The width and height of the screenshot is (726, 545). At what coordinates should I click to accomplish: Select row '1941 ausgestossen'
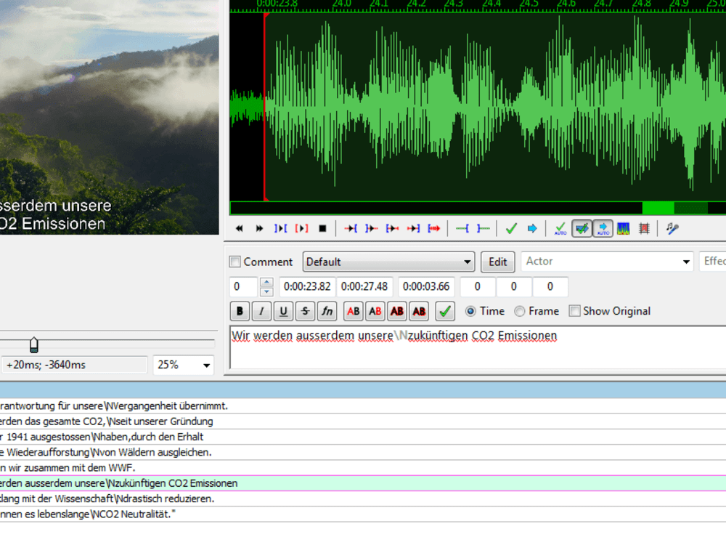click(363, 437)
